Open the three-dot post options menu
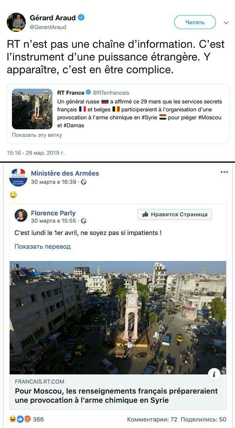The height and width of the screenshot is (428, 235). [224, 172]
